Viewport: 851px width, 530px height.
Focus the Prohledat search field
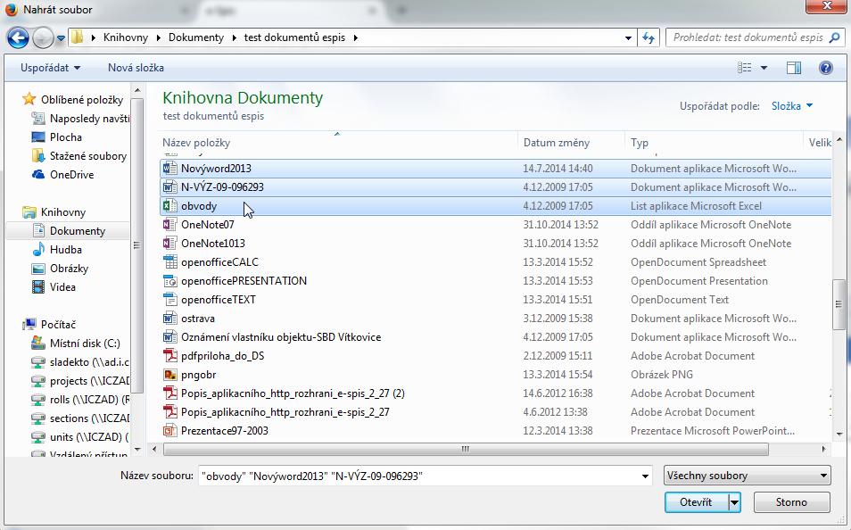[x=748, y=37]
